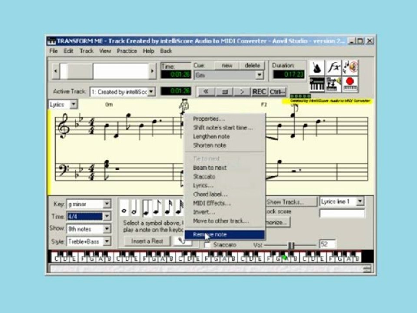Open the Practice menu
The width and height of the screenshot is (417, 313).
click(x=127, y=51)
